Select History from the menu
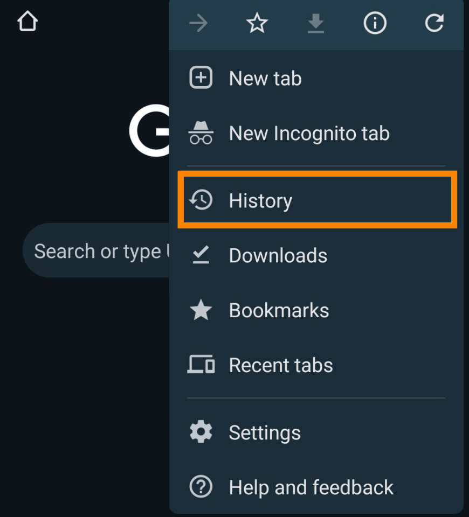 [x=260, y=201]
